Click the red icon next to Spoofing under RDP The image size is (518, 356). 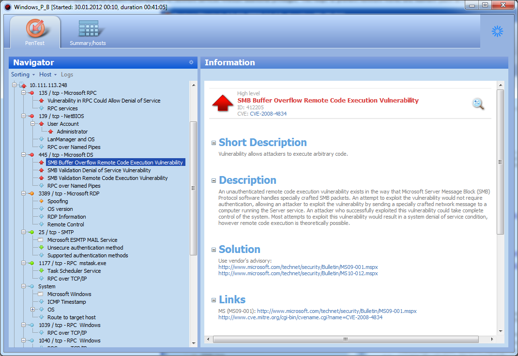tap(40, 201)
